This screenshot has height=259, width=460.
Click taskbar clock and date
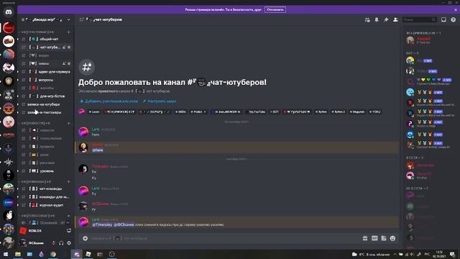coord(439,254)
